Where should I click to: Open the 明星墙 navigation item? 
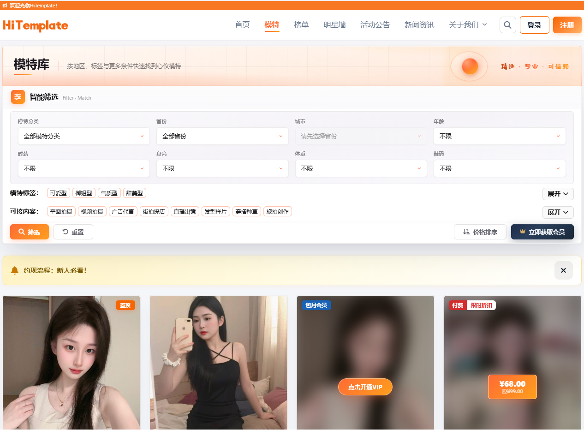coord(334,25)
